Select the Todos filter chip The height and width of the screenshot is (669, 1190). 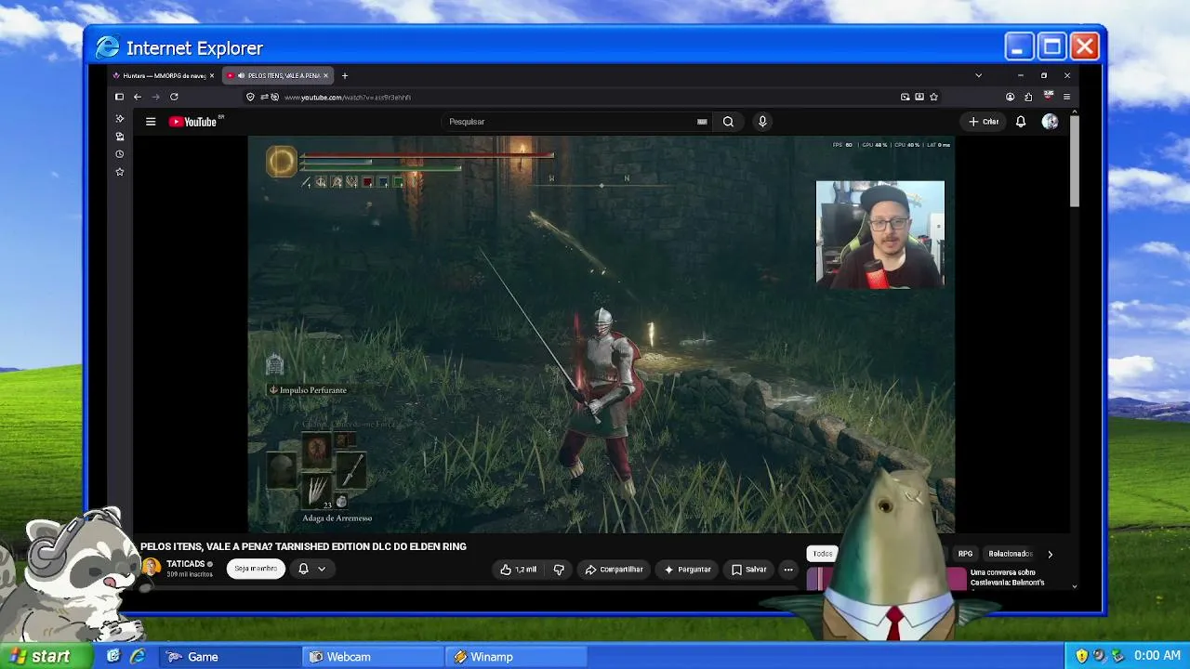click(823, 554)
